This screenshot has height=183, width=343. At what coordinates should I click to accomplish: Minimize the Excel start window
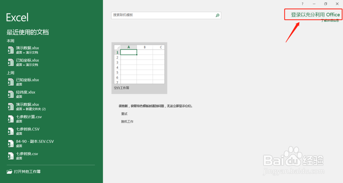click(314, 4)
